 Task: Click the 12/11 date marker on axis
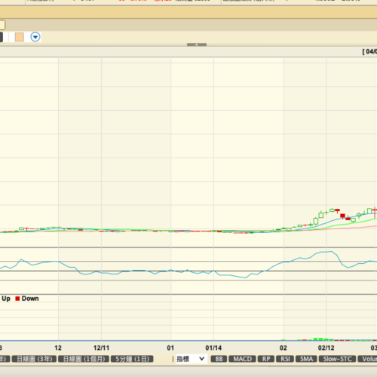point(101,348)
